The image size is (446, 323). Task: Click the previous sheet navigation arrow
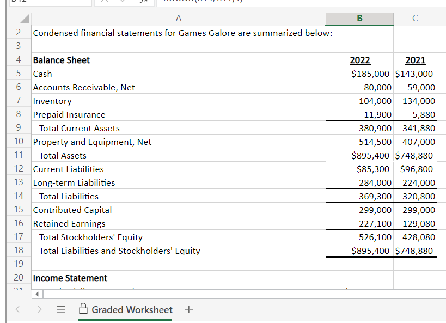pyautogui.click(x=17, y=309)
